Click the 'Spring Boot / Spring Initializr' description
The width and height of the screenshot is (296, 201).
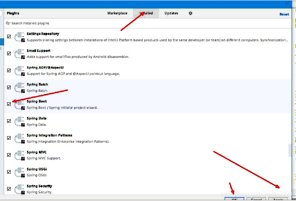click(62, 108)
